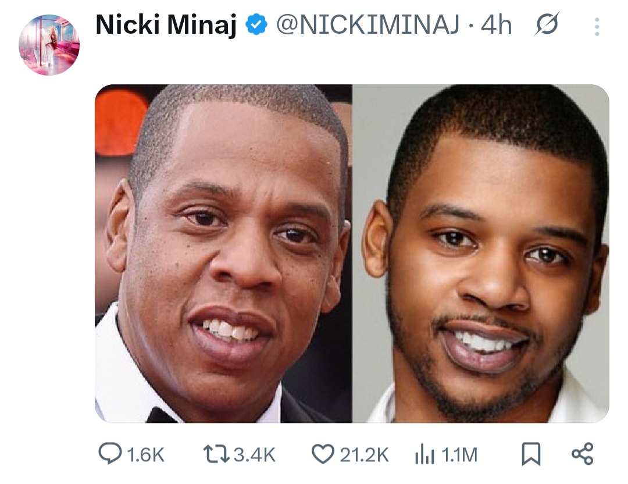Click the @NICKIMINAJ handle
628x484 pixels.
point(369,24)
